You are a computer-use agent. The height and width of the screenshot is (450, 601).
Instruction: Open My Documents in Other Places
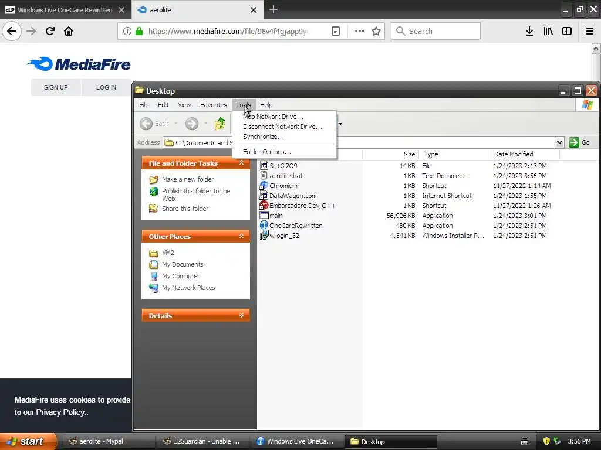click(176, 264)
